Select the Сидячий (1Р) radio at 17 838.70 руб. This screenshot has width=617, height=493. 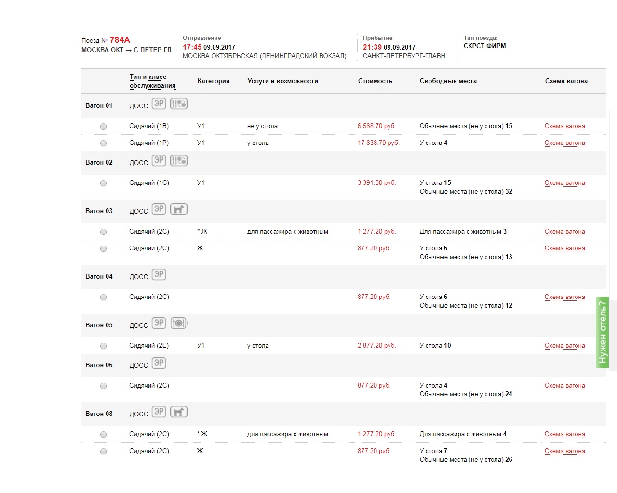[x=103, y=143]
